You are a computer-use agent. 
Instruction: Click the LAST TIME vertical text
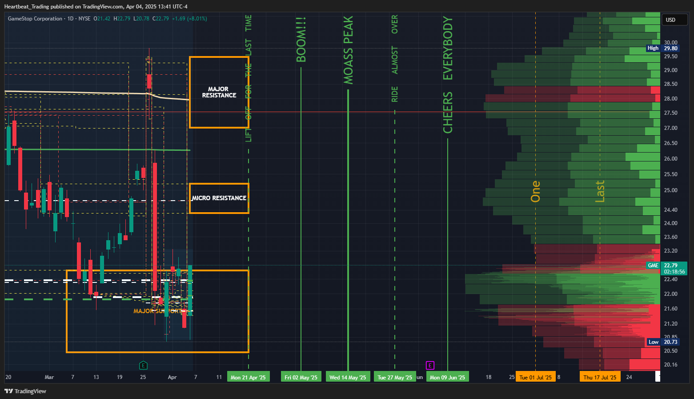pyautogui.click(x=249, y=36)
